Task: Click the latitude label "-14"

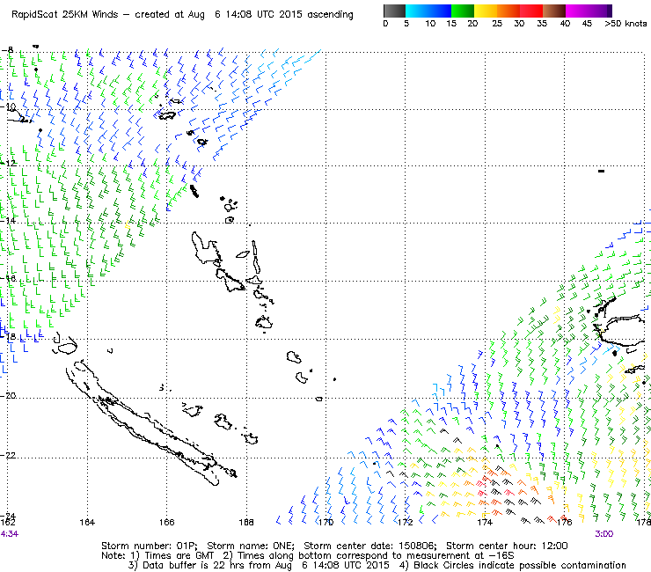Action: (x=8, y=221)
